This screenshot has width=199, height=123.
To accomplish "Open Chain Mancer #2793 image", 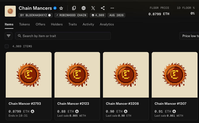I will [29, 75].
